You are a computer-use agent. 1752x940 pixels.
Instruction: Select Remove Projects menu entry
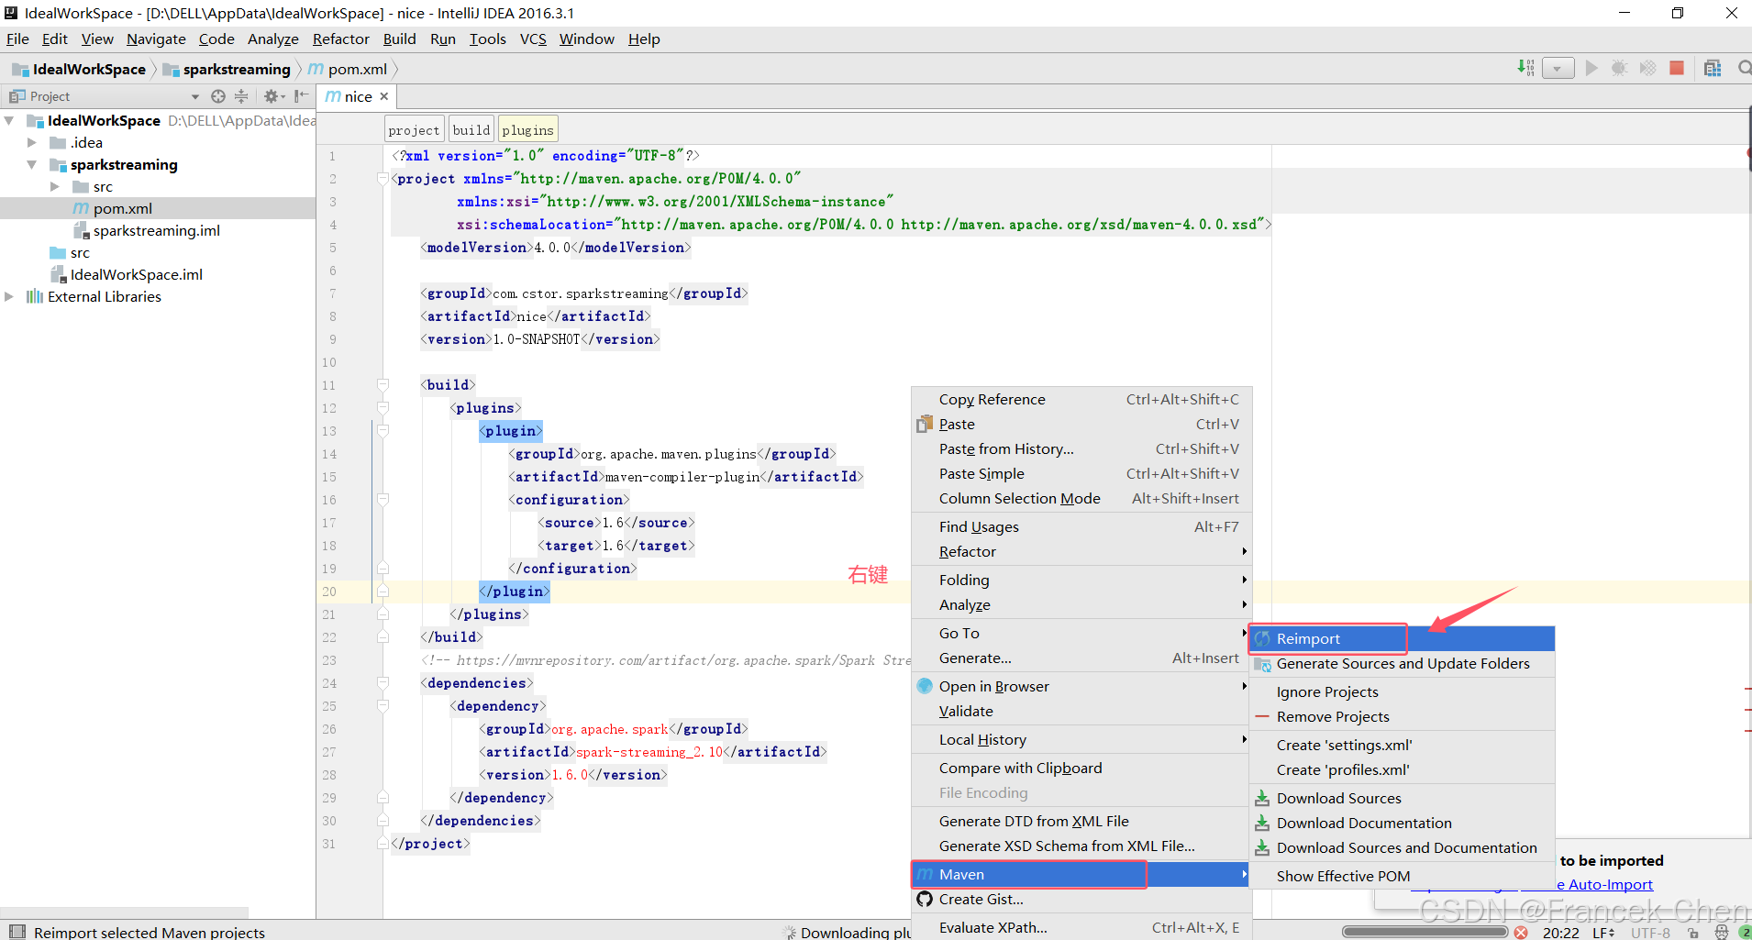[1402, 716]
